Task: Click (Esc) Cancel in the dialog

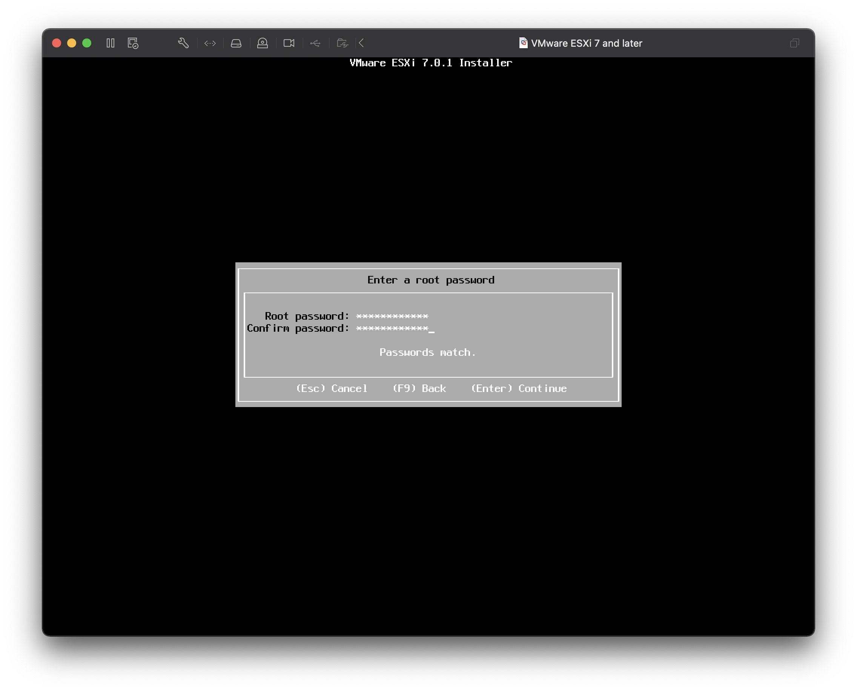Action: click(x=332, y=389)
